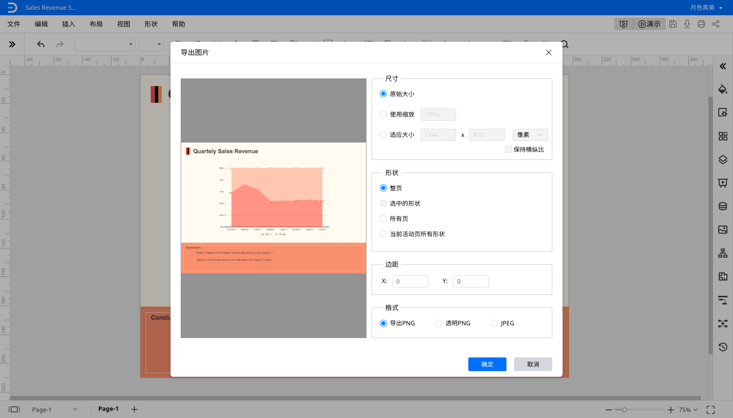Open the history panel icon
This screenshot has width=733, height=418.
pos(722,347)
